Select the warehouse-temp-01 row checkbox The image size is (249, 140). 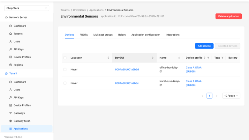point(65,83)
